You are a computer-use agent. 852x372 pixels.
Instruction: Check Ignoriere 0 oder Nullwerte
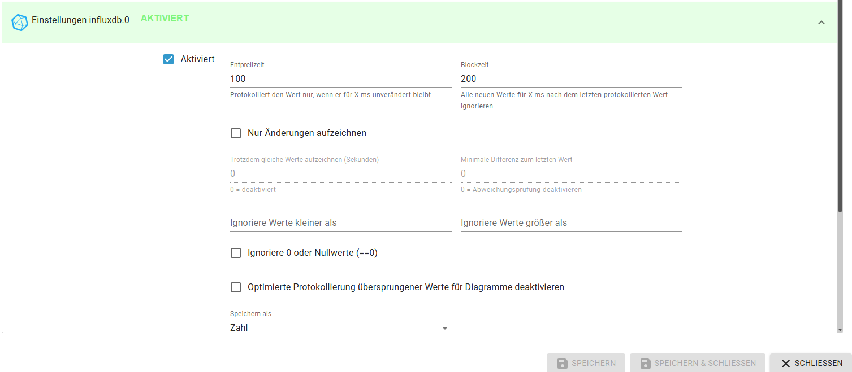click(236, 252)
